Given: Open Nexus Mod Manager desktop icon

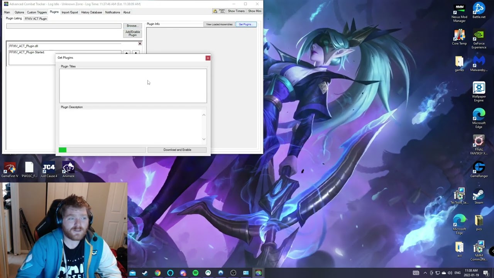Looking at the screenshot, I should tap(459, 13).
